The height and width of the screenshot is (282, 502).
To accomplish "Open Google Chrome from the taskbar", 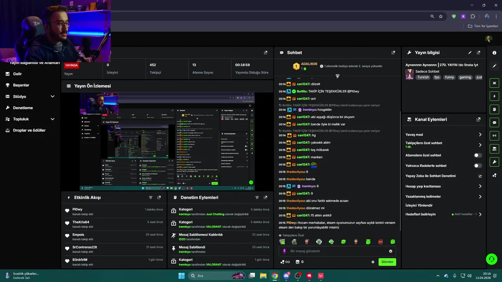I will [275, 276].
